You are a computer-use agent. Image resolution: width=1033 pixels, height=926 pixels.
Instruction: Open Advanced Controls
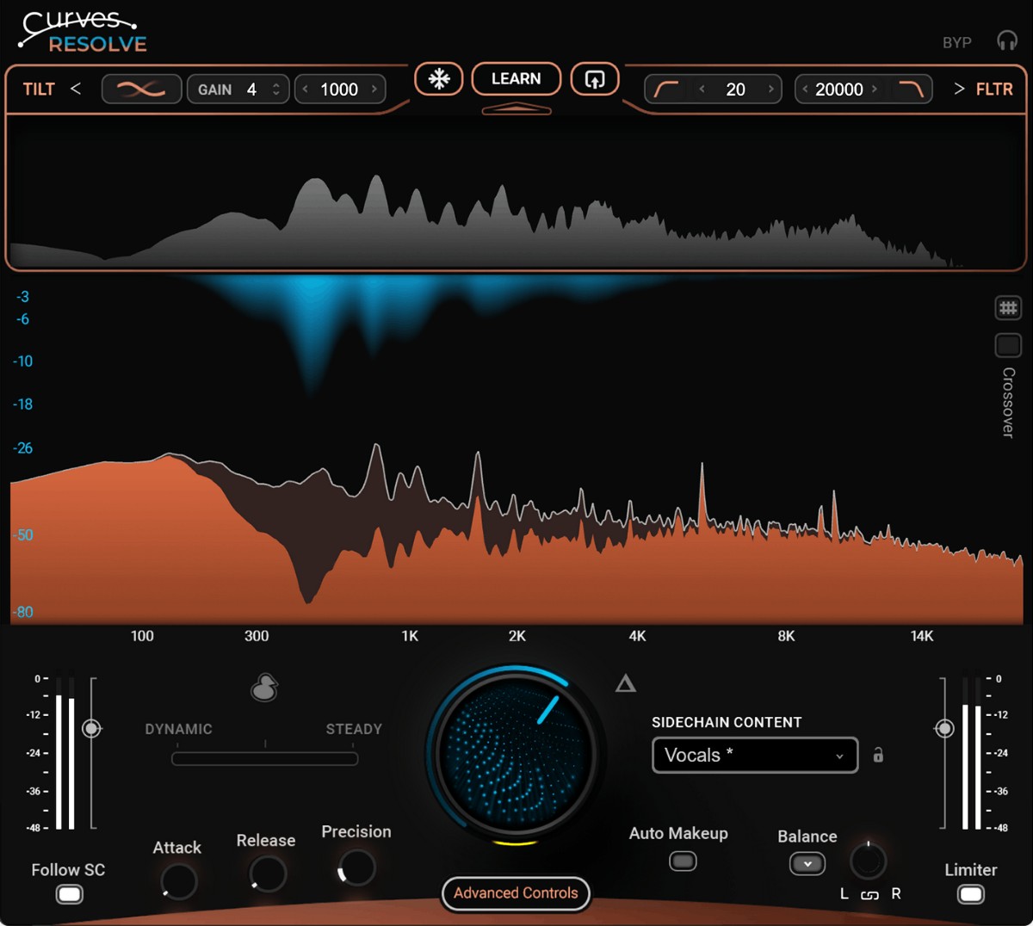pyautogui.click(x=516, y=893)
